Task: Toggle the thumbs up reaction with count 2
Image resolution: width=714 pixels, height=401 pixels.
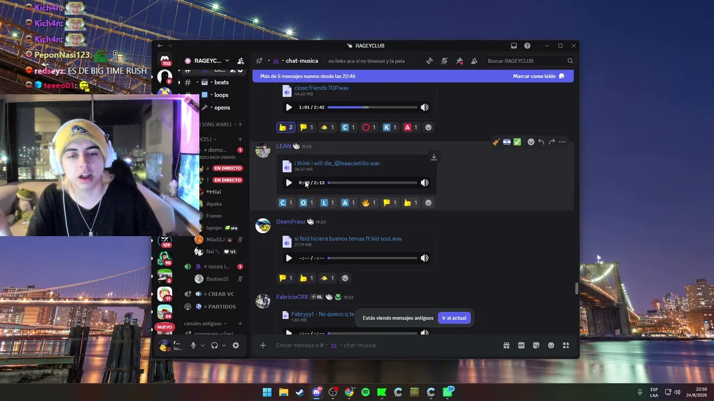Action: point(286,128)
